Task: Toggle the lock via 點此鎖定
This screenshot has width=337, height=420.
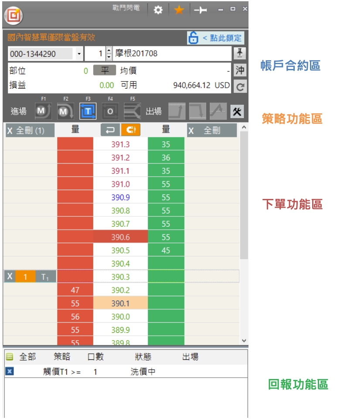Action: (x=216, y=38)
